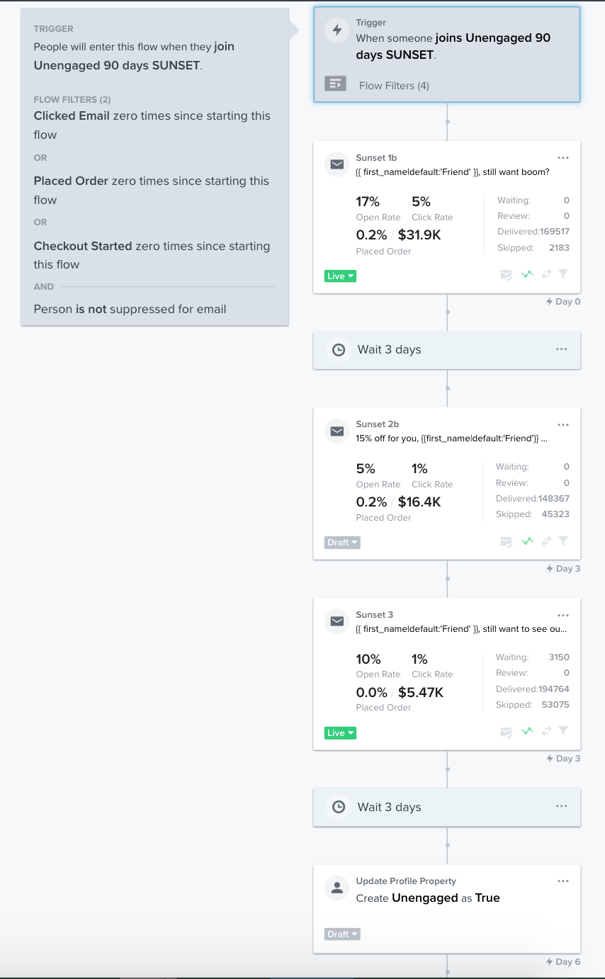605x979 pixels.
Task: Click the filter funnel icon on Sunset 1b
Action: (563, 274)
